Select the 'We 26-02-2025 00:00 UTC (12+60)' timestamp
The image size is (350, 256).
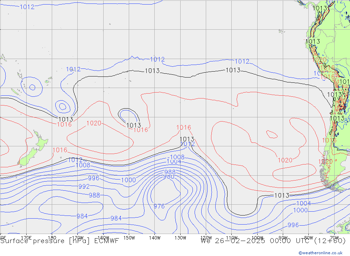coord(273,241)
